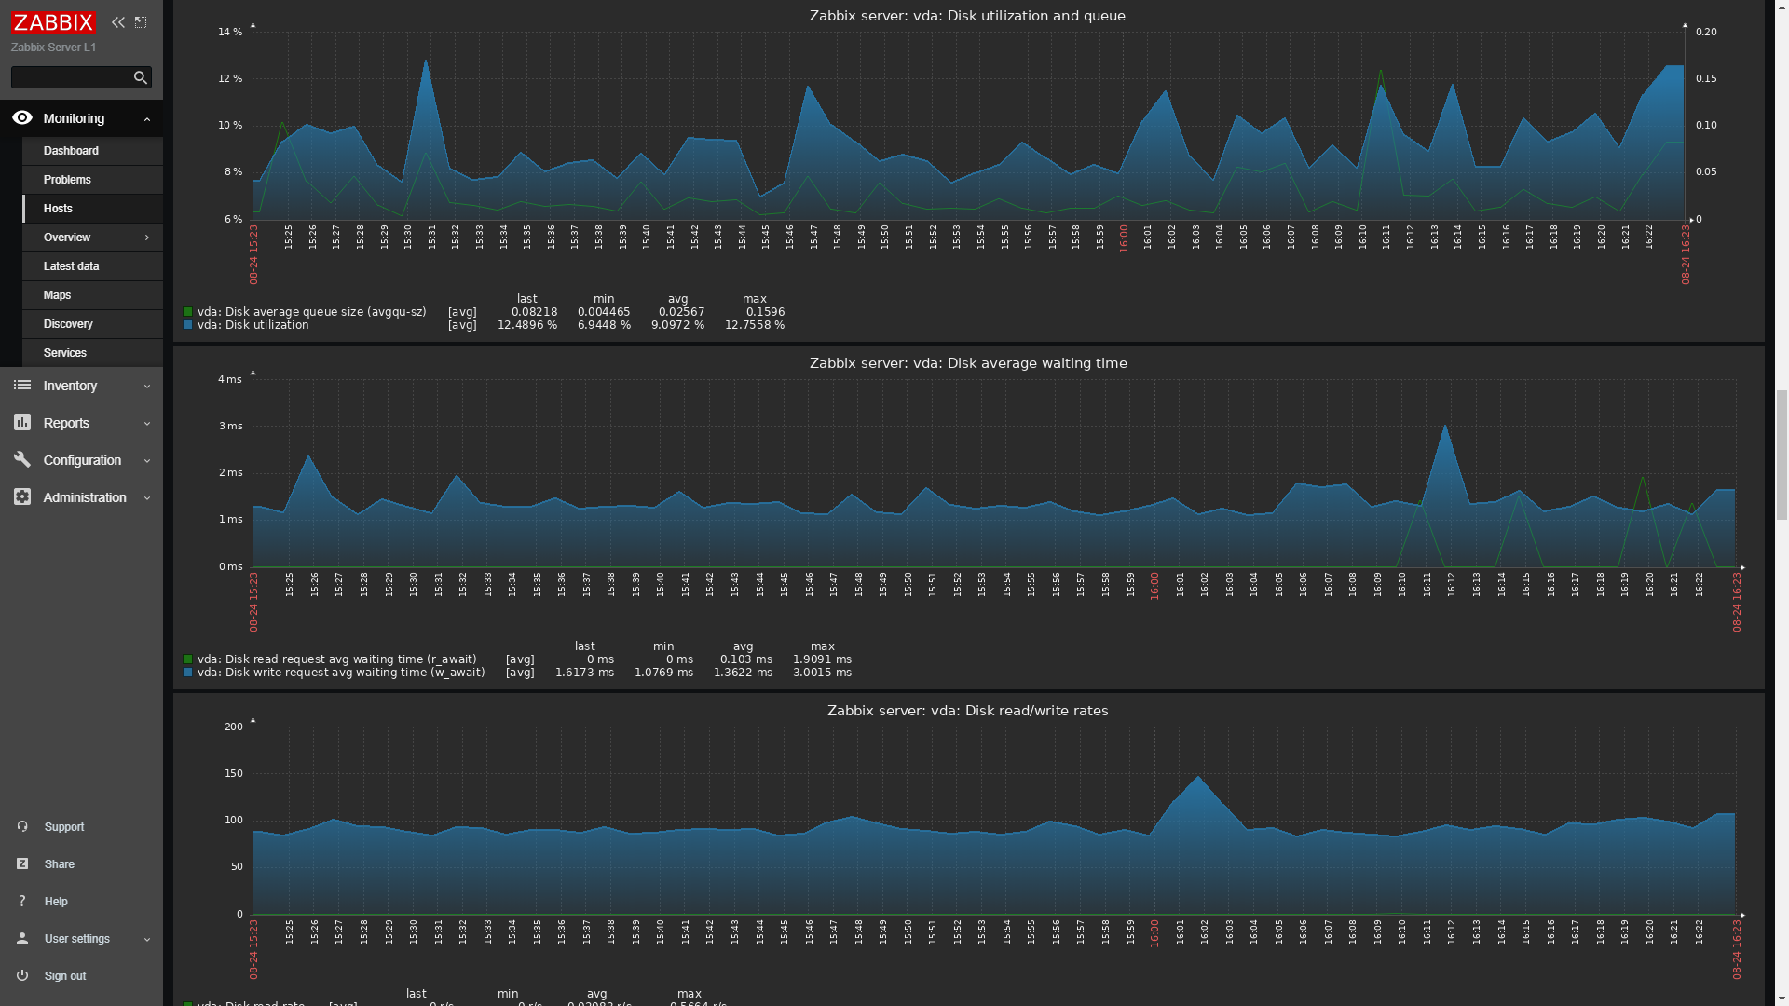Click the 1.3622 ms avg write wait value
1789x1006 pixels.
[x=743, y=673]
